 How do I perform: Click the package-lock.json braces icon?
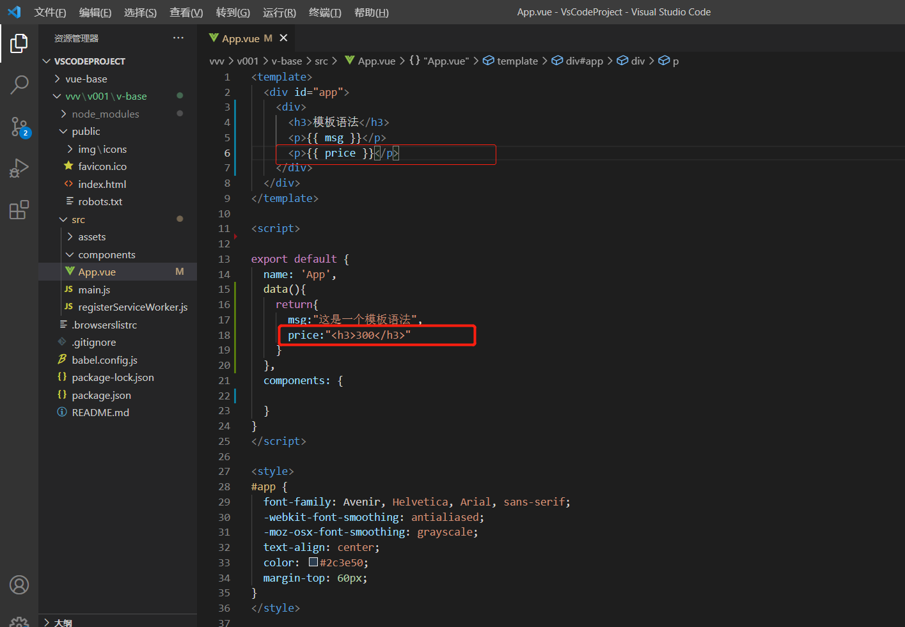[x=62, y=377]
